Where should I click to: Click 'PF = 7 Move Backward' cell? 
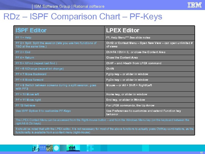(59, 74)
